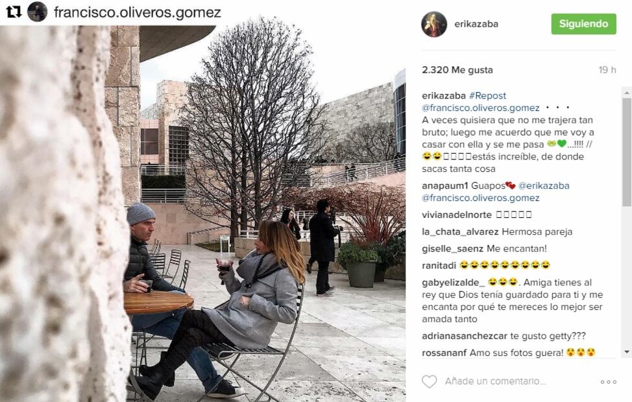
Task: Open @francisco.oliveros.gomez mention in caption
Action: pyautogui.click(x=480, y=108)
